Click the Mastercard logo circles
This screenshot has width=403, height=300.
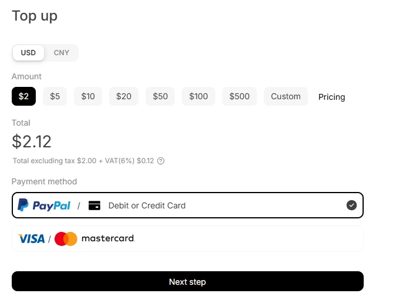[66, 239]
